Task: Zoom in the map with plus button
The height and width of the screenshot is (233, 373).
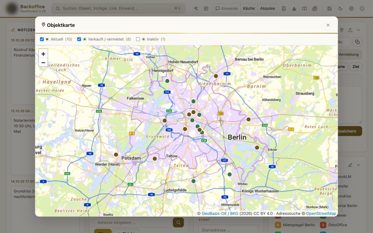Action: (43, 54)
